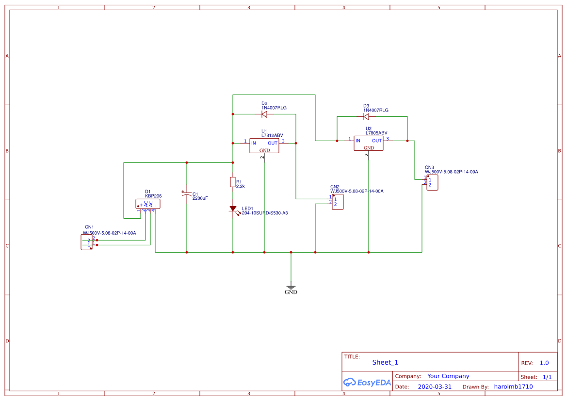Select the D2 1N4007RLG diode symbol
Image resolution: width=567 pixels, height=401 pixels.
click(264, 114)
